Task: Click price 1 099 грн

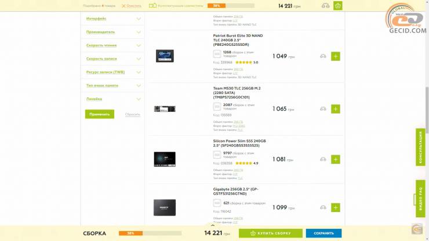Action: [283, 207]
